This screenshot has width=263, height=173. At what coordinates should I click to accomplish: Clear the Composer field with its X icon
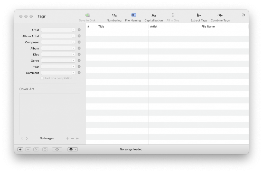coord(79,42)
